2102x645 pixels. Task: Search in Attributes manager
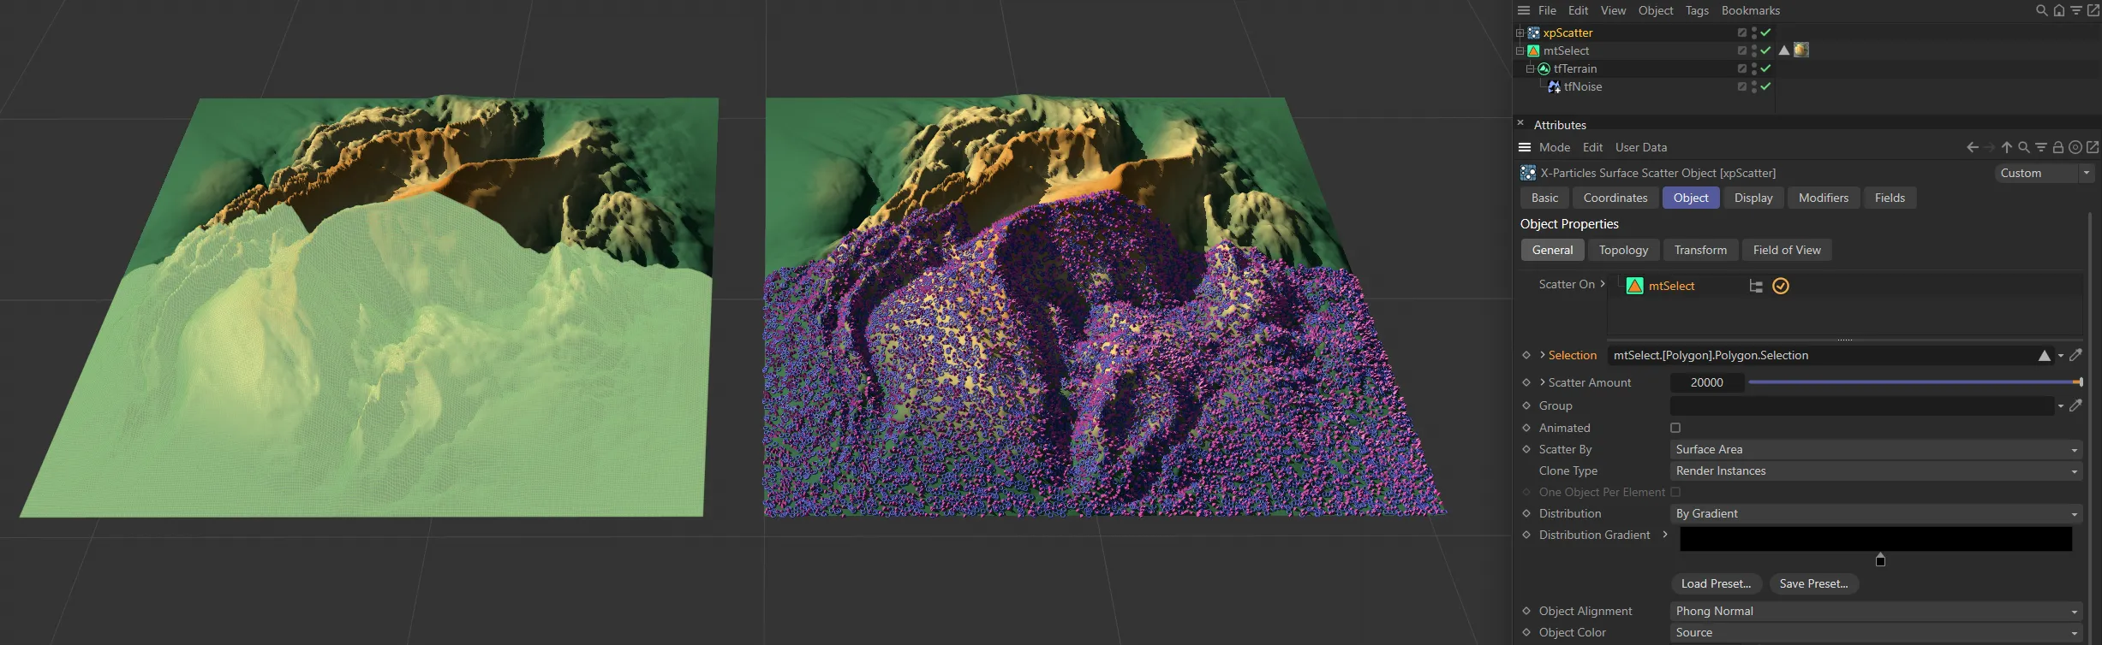pos(2024,147)
